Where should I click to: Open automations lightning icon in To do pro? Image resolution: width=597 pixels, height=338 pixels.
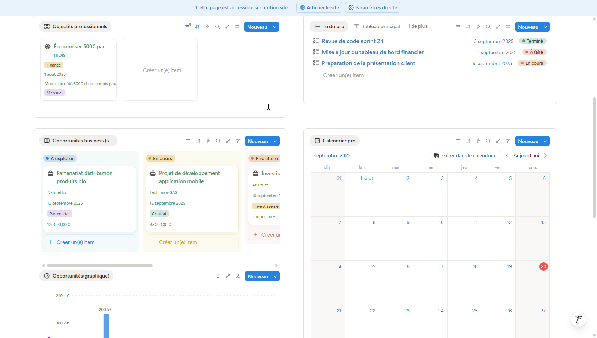coord(478,27)
